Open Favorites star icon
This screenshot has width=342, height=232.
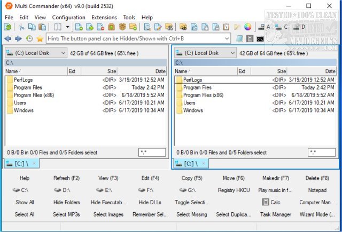coord(40,39)
